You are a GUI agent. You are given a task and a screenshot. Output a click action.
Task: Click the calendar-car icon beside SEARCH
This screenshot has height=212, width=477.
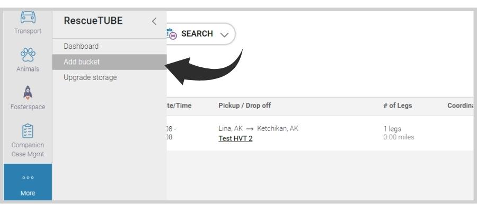click(x=172, y=34)
